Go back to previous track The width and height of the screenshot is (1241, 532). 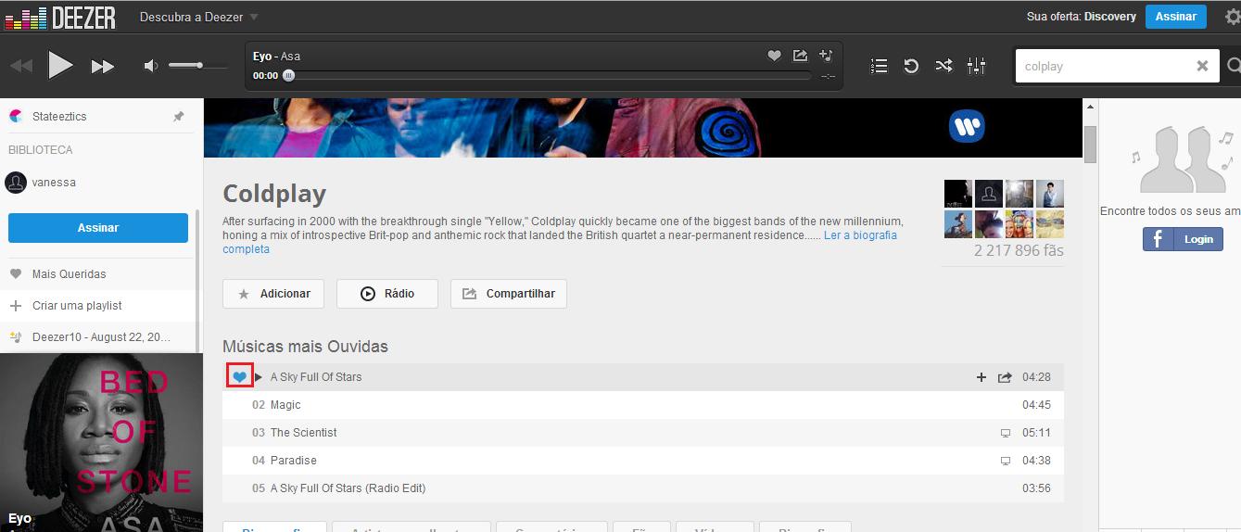(x=20, y=67)
